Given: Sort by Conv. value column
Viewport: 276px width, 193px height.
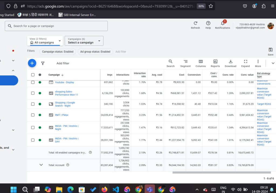Looking at the screenshot, I should pyautogui.click(x=247, y=75).
